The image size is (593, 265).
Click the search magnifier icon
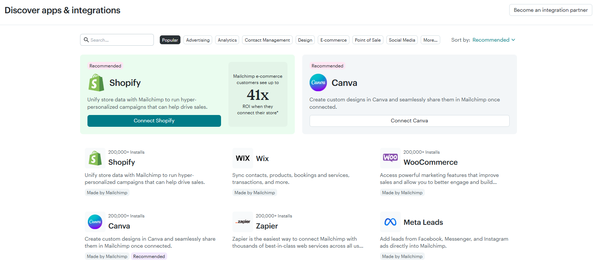coord(86,40)
